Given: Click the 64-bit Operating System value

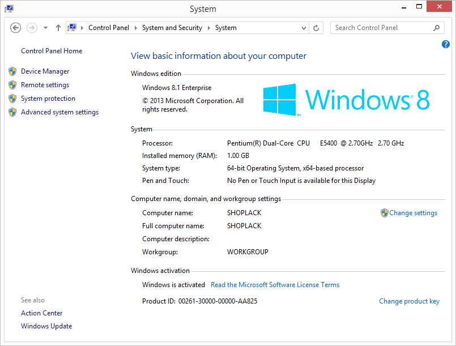Looking at the screenshot, I should point(295,168).
